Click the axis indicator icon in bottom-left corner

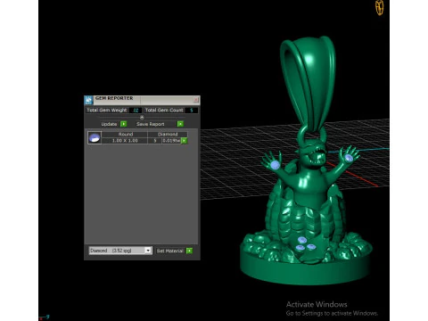(x=44, y=317)
